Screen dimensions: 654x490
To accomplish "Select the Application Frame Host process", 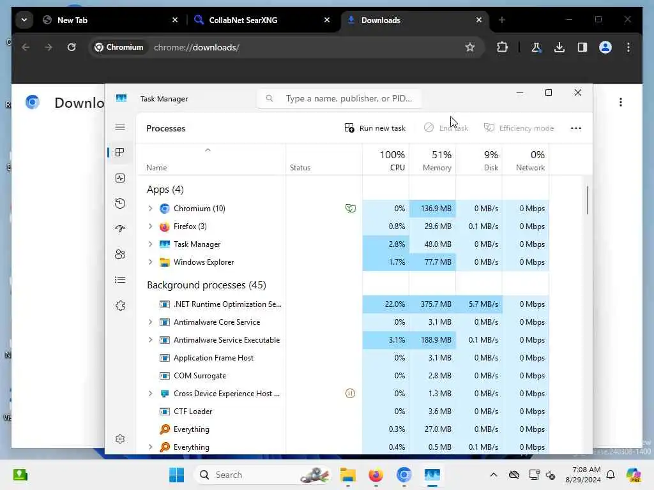I will click(x=342, y=358).
